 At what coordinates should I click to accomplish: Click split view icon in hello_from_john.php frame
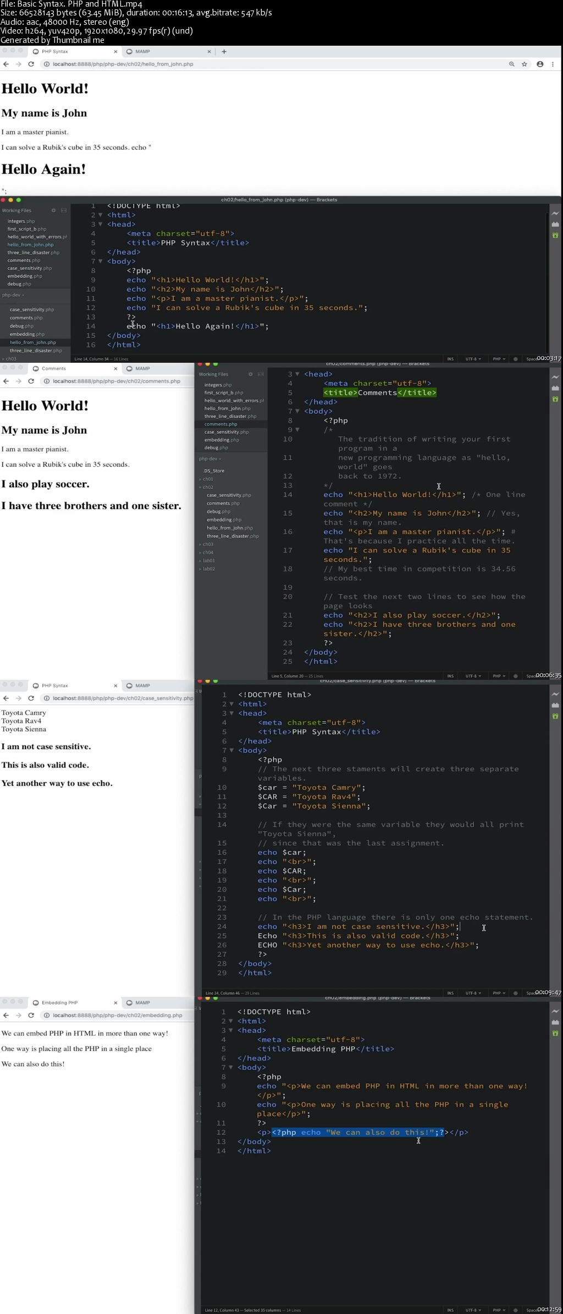coord(64,210)
